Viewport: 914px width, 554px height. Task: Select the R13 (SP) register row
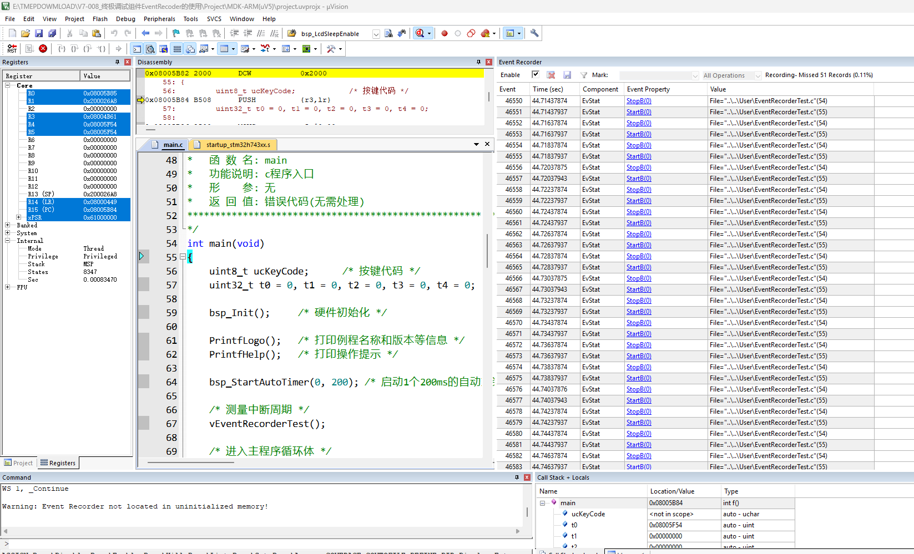pos(78,194)
